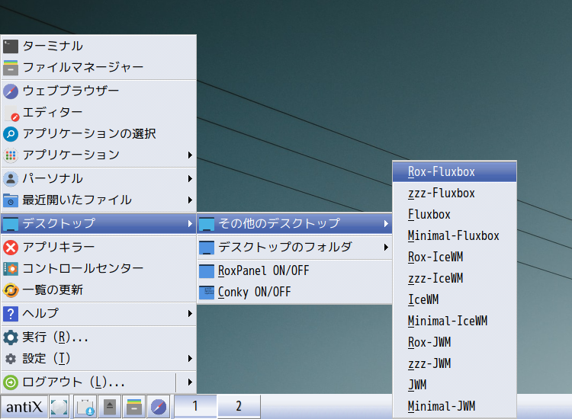This screenshot has height=419, width=572.
Task: Select Rox-IceWM desktop
Action: [455, 257]
